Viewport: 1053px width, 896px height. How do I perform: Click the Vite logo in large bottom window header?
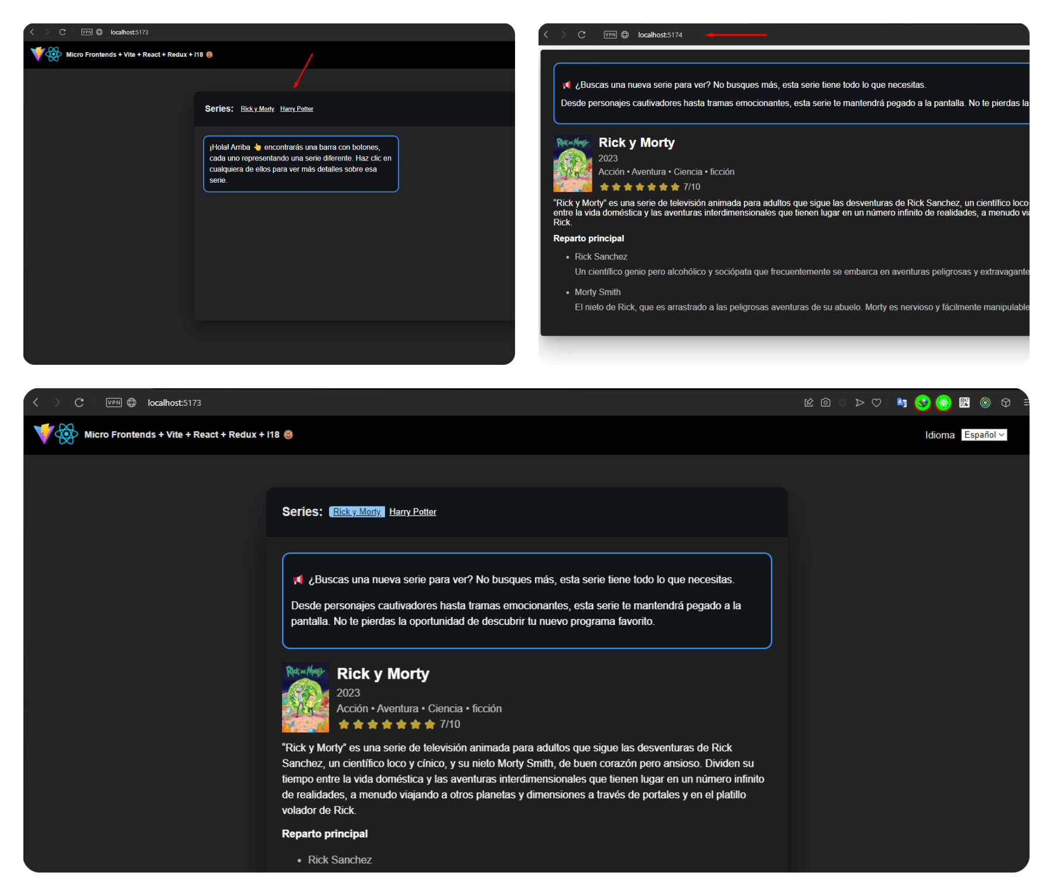click(x=44, y=434)
